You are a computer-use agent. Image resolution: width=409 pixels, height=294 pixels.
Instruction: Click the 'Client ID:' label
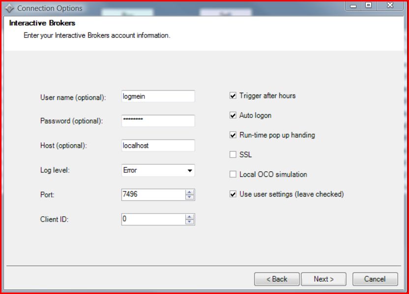(54, 219)
